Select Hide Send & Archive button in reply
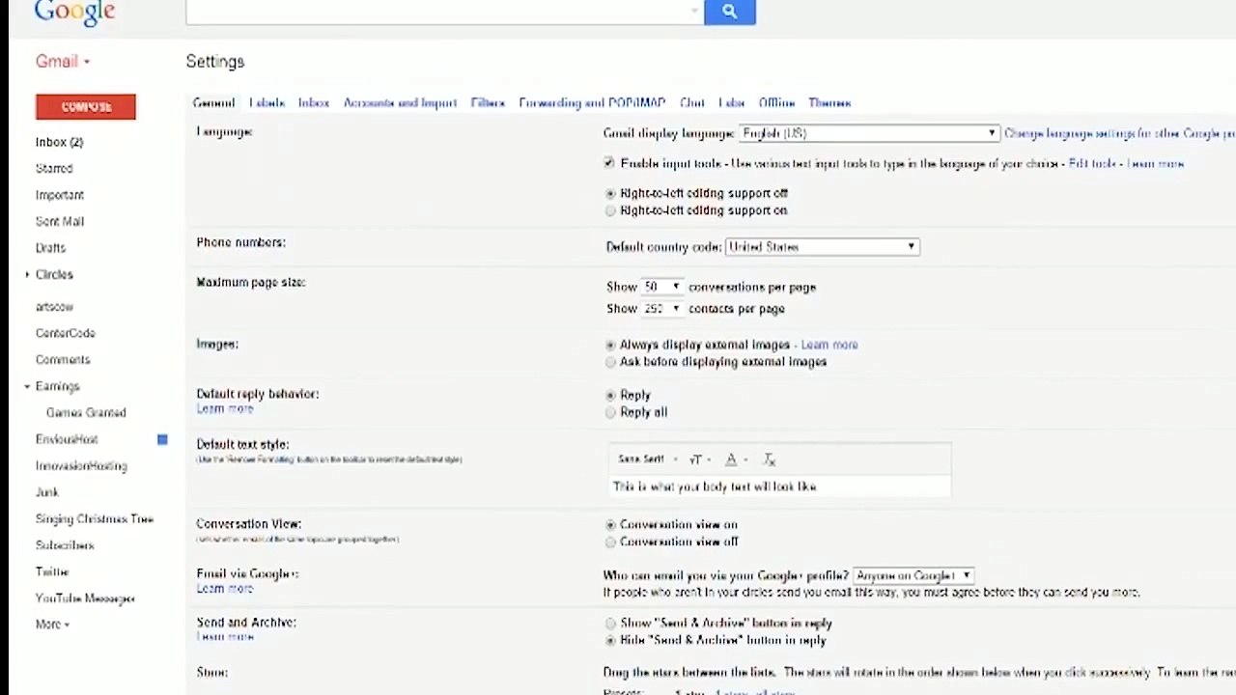The height and width of the screenshot is (695, 1236). [609, 640]
